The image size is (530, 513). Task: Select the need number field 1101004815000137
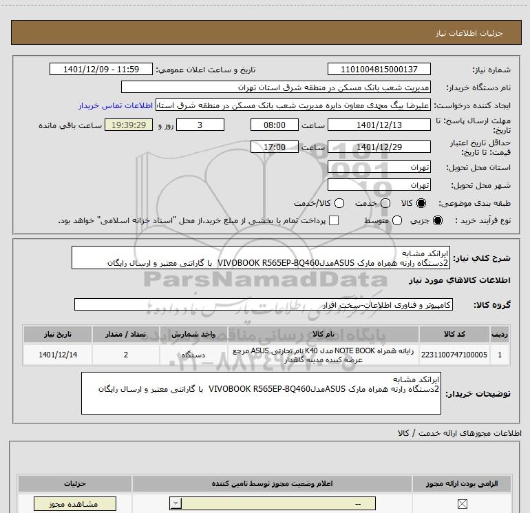click(379, 70)
